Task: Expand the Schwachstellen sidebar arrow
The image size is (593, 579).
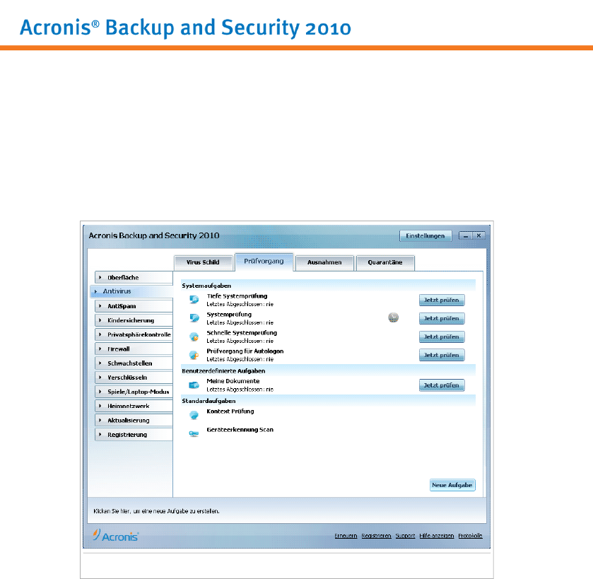Action: pos(100,363)
